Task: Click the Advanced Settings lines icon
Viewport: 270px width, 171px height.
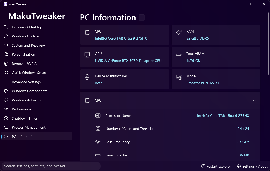Action: coord(6,82)
